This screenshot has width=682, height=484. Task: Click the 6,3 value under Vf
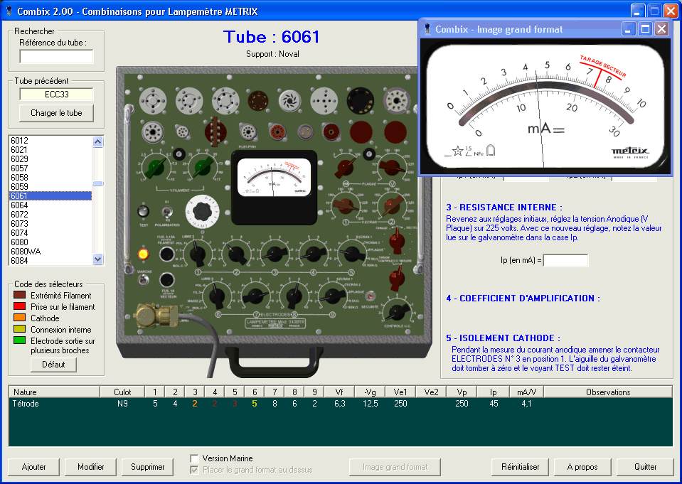(340, 404)
